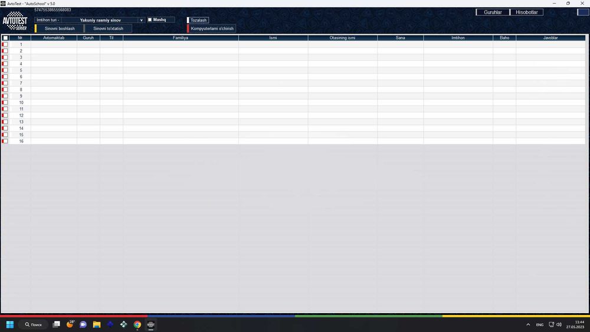Click the Tozalash button
Image resolution: width=590 pixels, height=332 pixels.
point(198,20)
